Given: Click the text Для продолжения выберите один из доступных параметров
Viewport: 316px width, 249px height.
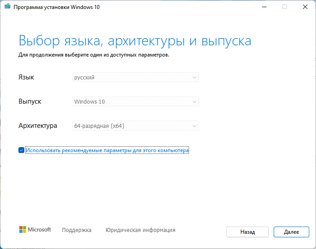Looking at the screenshot, I should pos(94,55).
